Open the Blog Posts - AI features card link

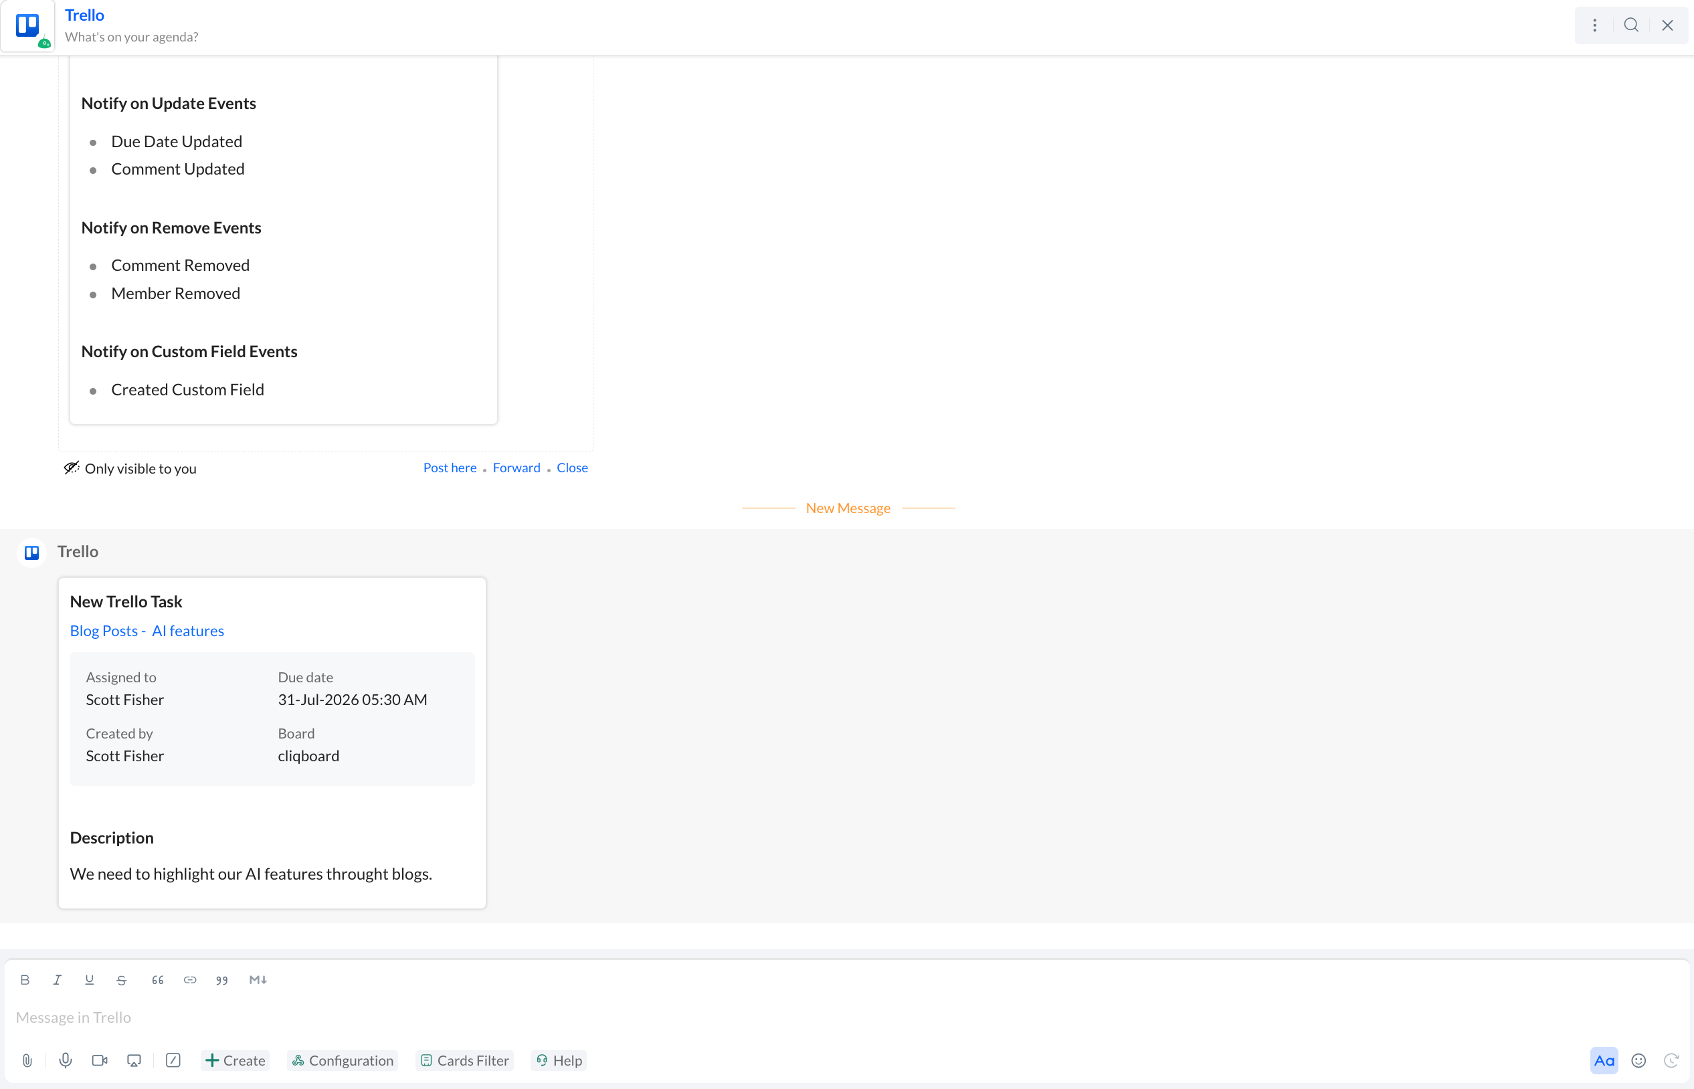pos(147,631)
